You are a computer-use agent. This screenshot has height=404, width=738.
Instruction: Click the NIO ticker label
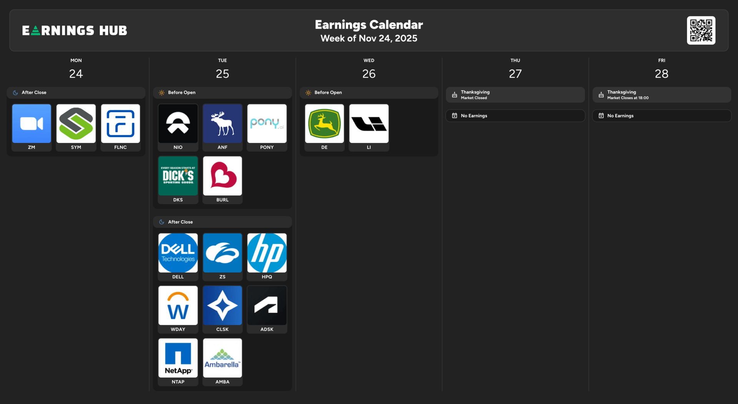[178, 147]
